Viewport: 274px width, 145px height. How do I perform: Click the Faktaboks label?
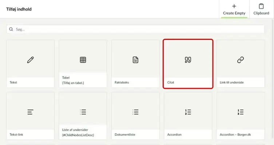pos(122,82)
